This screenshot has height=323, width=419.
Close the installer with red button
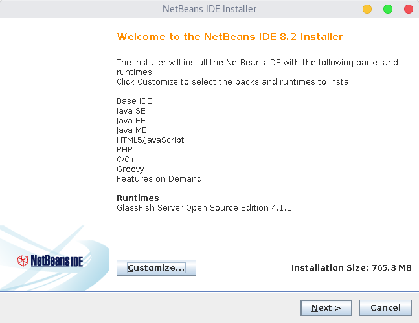click(409, 9)
